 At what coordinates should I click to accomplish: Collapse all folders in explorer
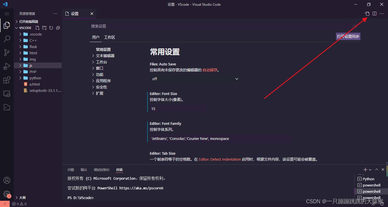(58, 28)
